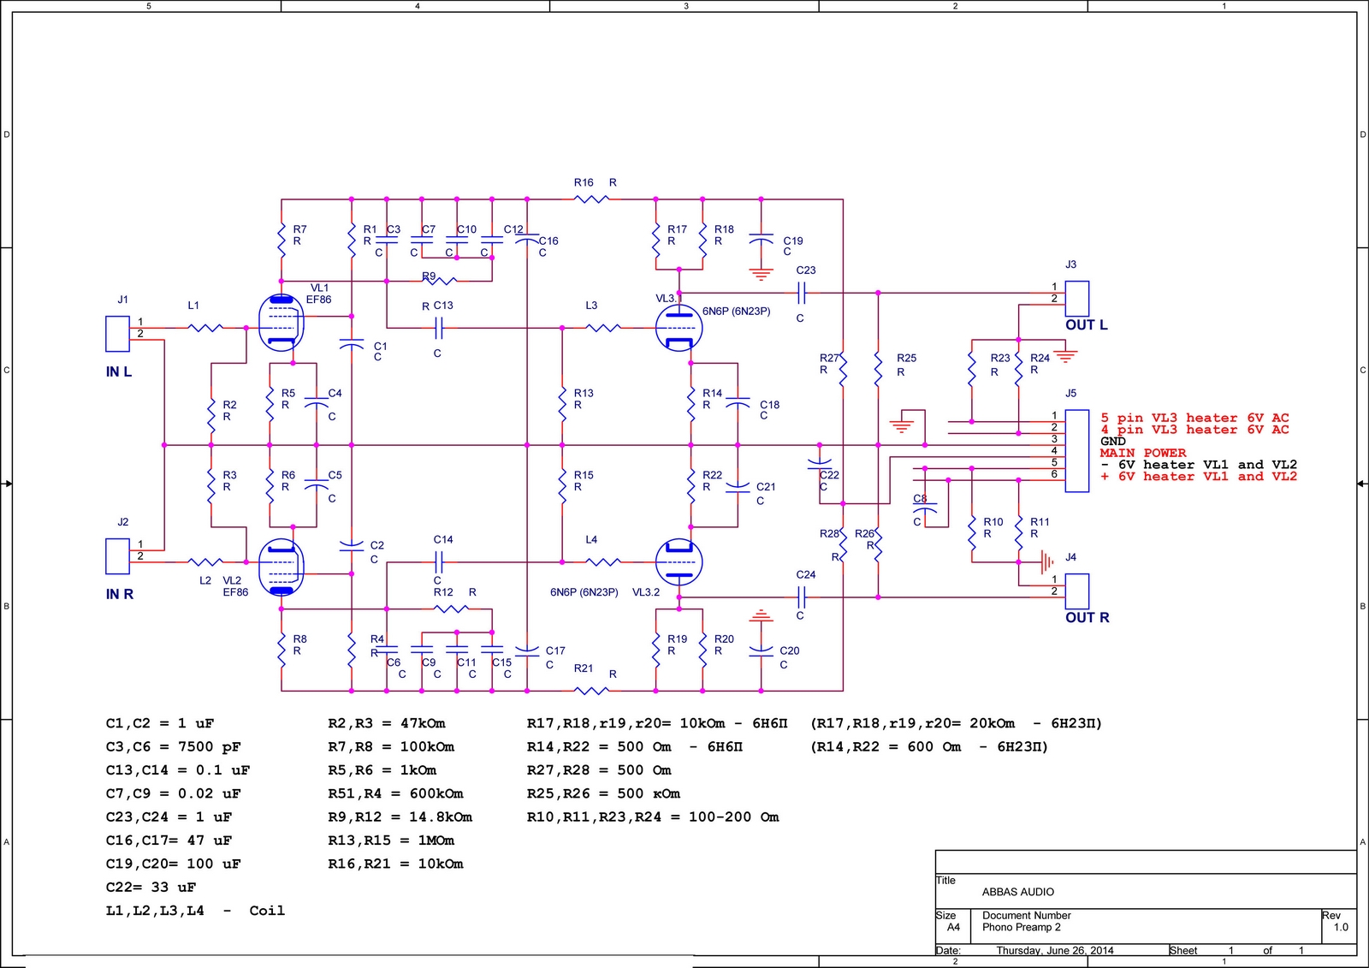This screenshot has height=968, width=1369.
Task: Click the OUT L label
Action: (x=1087, y=325)
